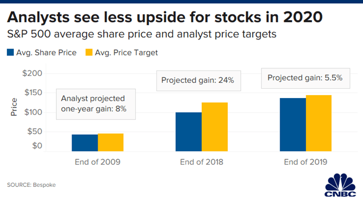363x204 pixels.
Task: Select the blue End of 2018 share price bar
Action: point(189,131)
